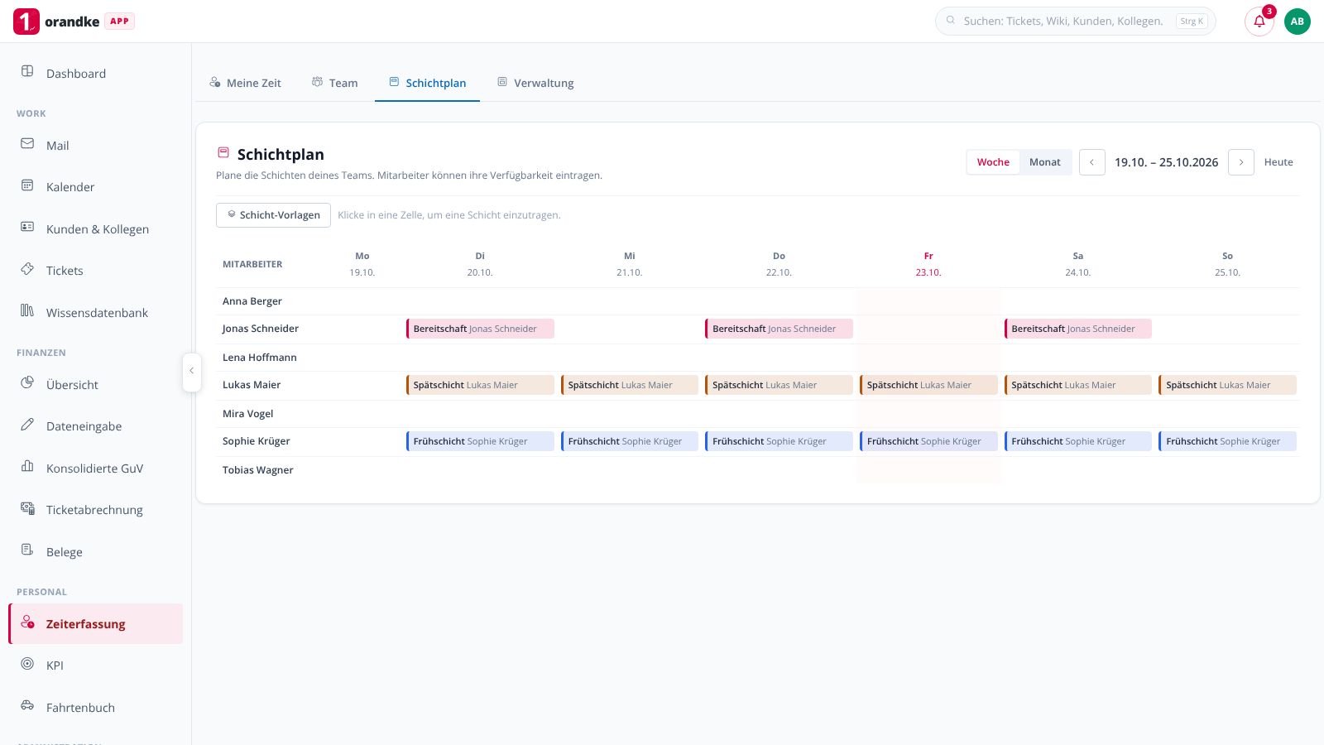This screenshot has height=745, width=1324.
Task: Open the Mail section
Action: [96, 146]
